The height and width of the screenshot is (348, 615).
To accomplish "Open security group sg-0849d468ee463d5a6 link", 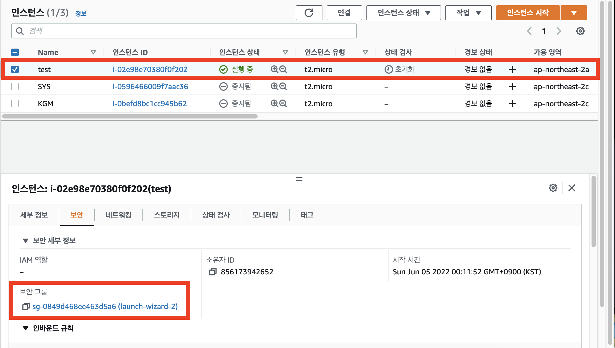I will (105, 306).
